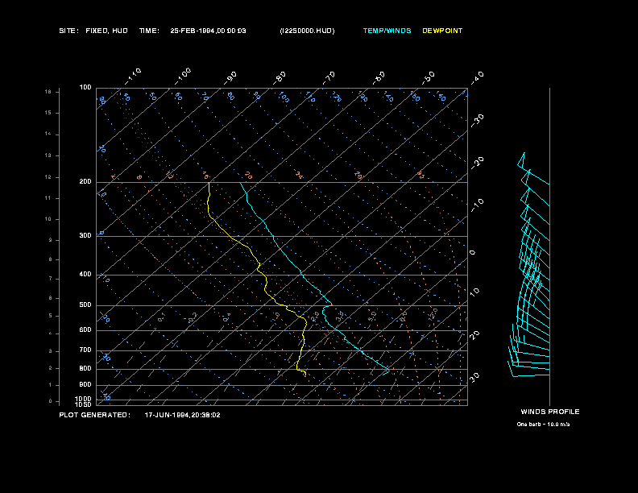Click the 13 km label on height axis
Screen dimensions: 638x493
click(48, 155)
